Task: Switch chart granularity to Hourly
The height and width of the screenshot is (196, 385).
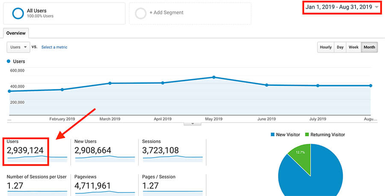Action: click(x=326, y=47)
